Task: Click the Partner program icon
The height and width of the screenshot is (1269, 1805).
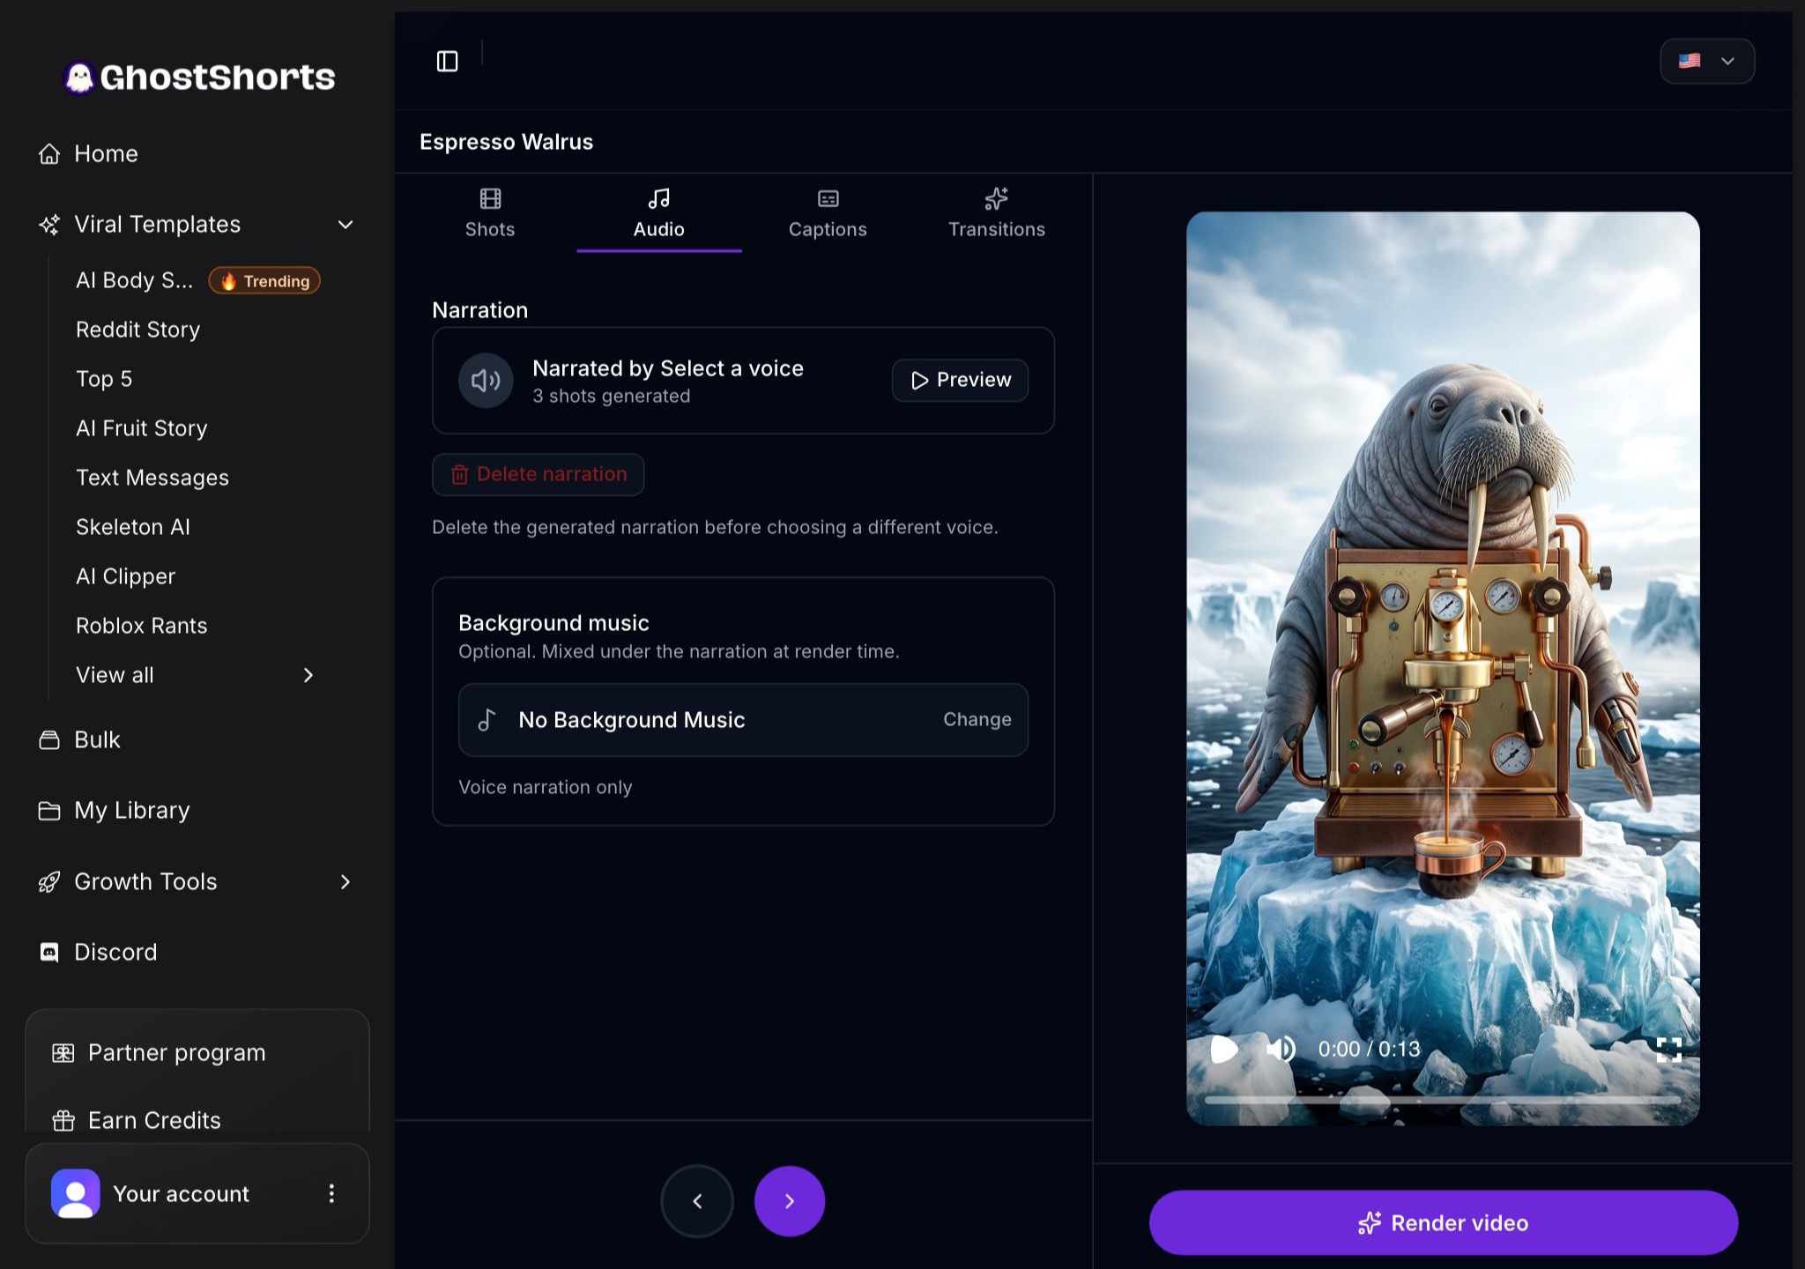Action: click(63, 1053)
